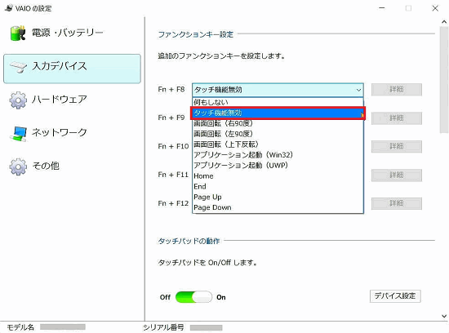Click the 詳細 button for Fn + F12
This screenshot has width=449, height=333.
point(397,203)
